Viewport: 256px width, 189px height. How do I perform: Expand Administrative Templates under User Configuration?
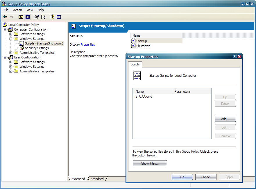tap(11, 72)
